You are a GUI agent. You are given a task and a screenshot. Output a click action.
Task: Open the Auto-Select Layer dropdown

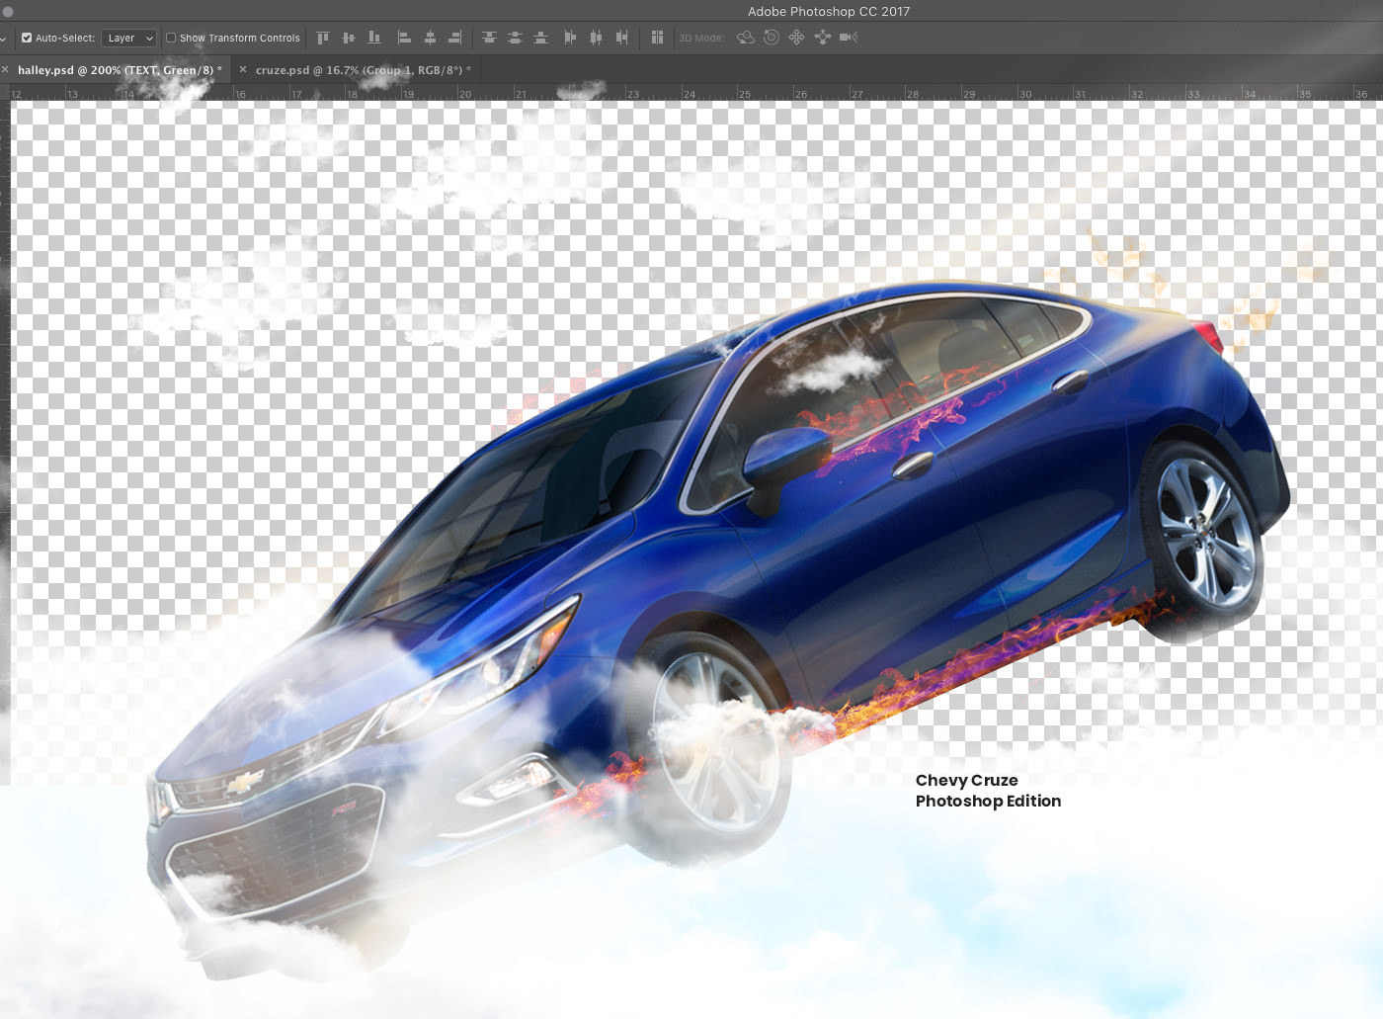pyautogui.click(x=129, y=38)
